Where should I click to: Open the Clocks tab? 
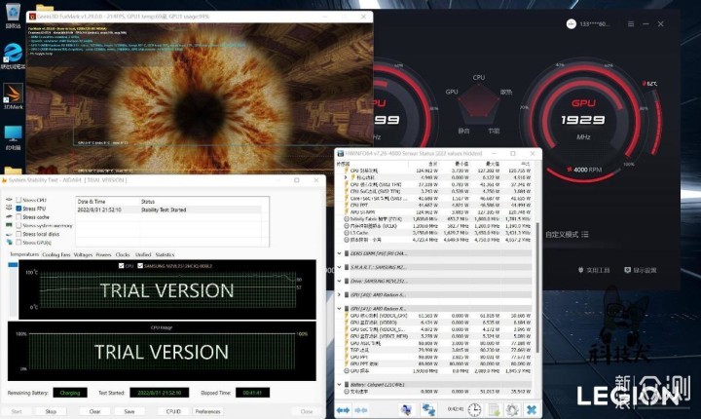(123, 254)
